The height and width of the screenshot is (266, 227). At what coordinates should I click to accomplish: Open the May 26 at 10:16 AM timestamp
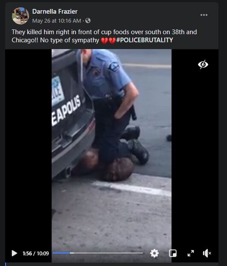pos(57,20)
